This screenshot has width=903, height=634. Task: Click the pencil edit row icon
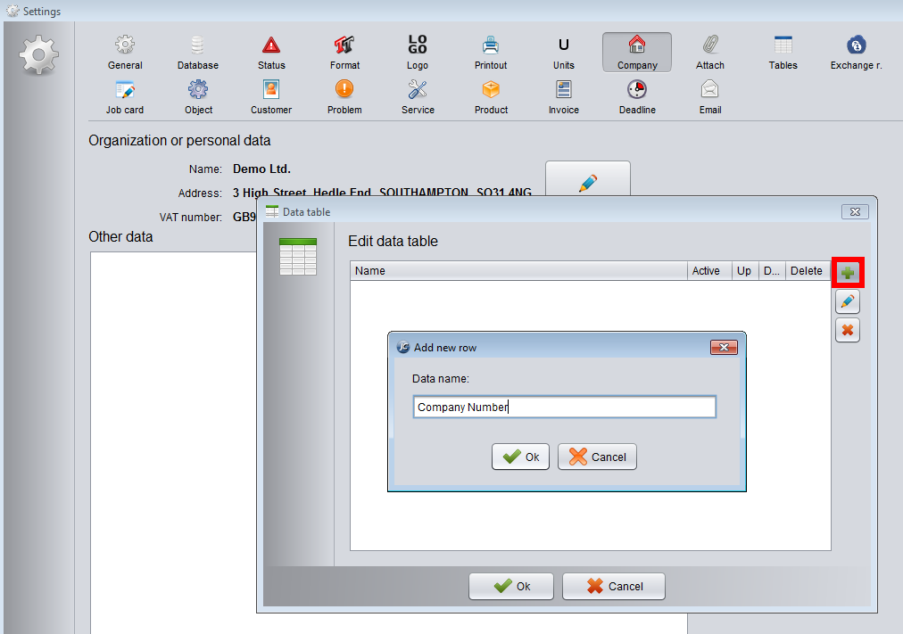(847, 301)
